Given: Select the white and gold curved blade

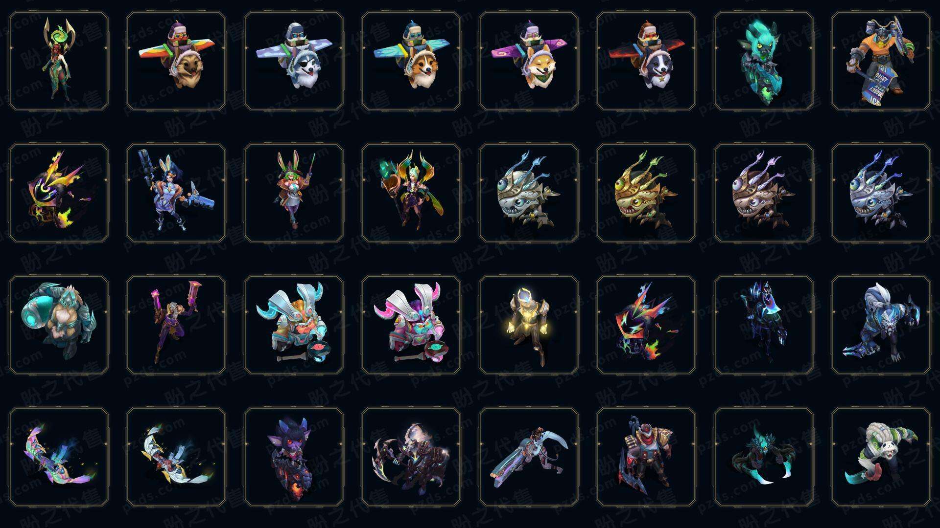Looking at the screenshot, I should [x=176, y=457].
